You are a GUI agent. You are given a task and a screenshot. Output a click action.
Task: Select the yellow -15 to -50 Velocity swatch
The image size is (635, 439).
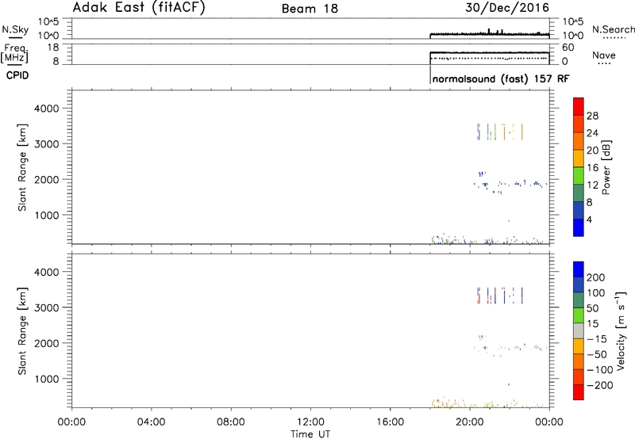pyautogui.click(x=579, y=346)
